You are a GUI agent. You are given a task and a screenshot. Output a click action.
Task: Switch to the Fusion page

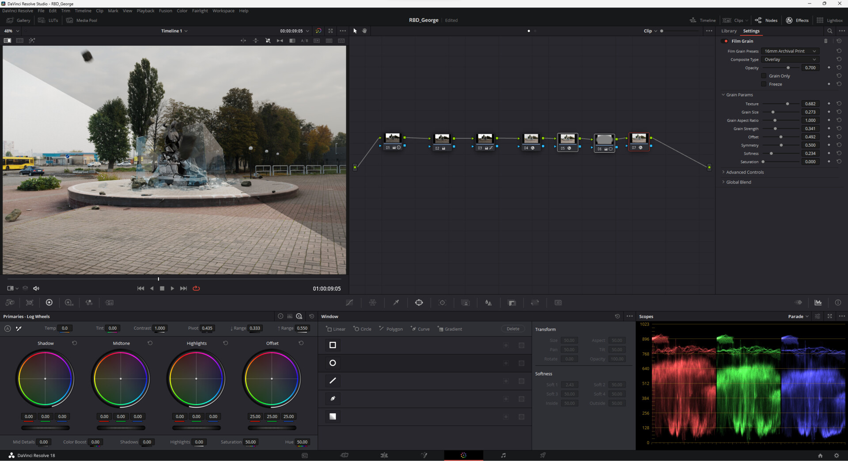click(424, 455)
